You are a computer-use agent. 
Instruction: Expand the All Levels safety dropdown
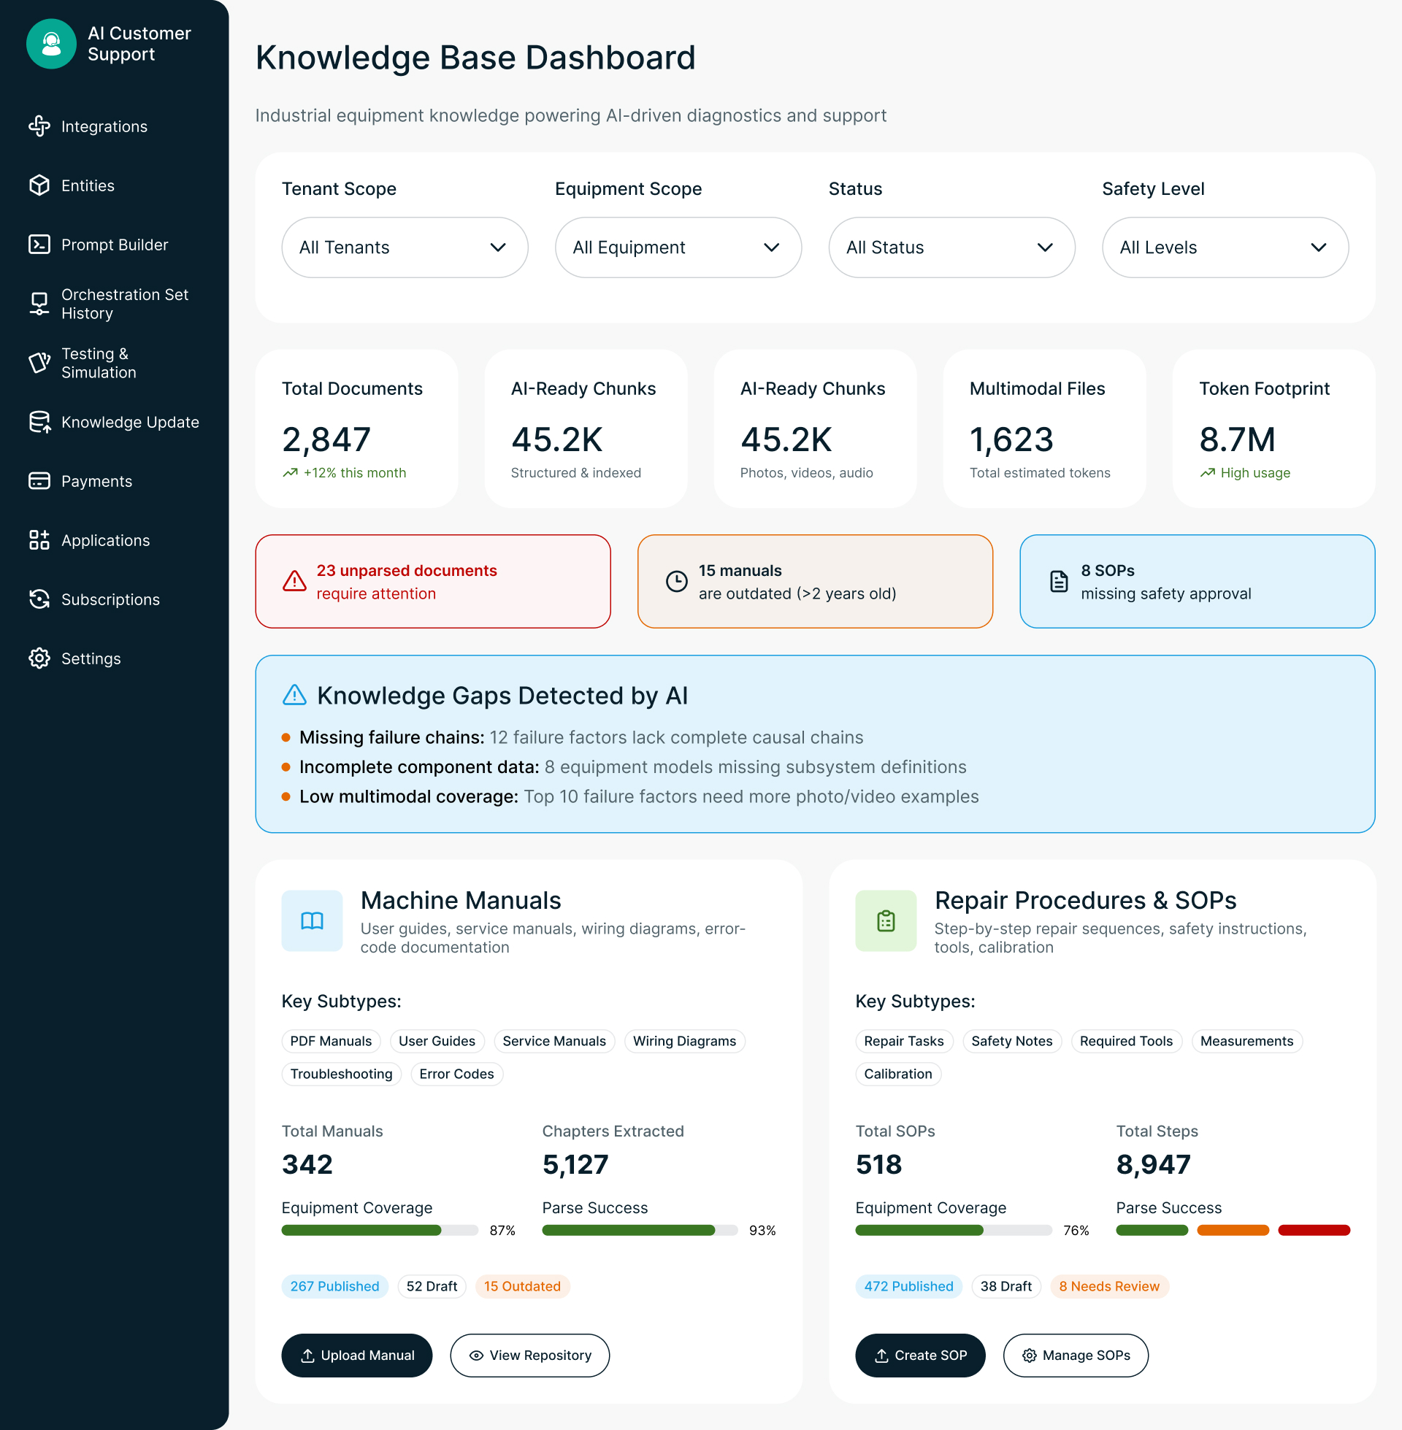point(1225,247)
